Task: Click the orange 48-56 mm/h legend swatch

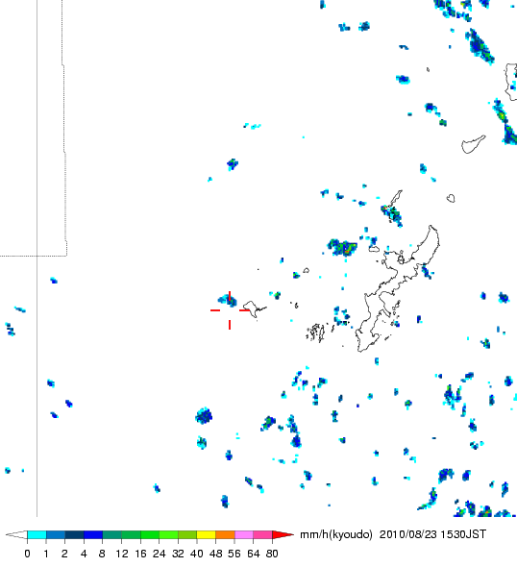Action: coord(225,535)
